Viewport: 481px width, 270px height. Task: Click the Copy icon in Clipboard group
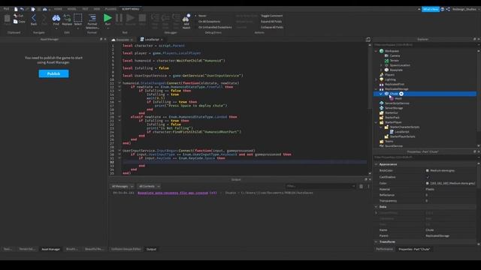pos(15,22)
